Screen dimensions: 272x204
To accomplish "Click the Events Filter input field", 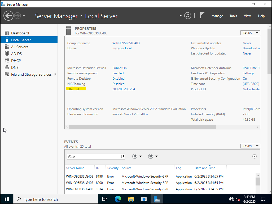I will 93,156.
